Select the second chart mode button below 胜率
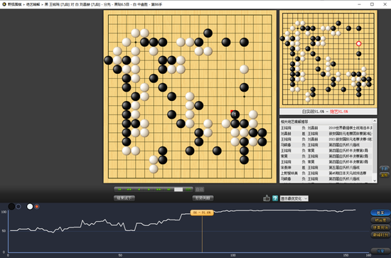391x258 pixels. [380, 220]
